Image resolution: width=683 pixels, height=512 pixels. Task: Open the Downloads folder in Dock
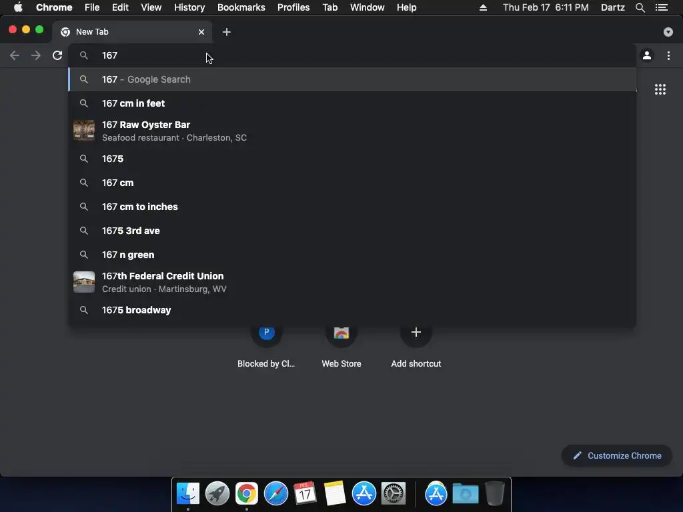tap(465, 493)
